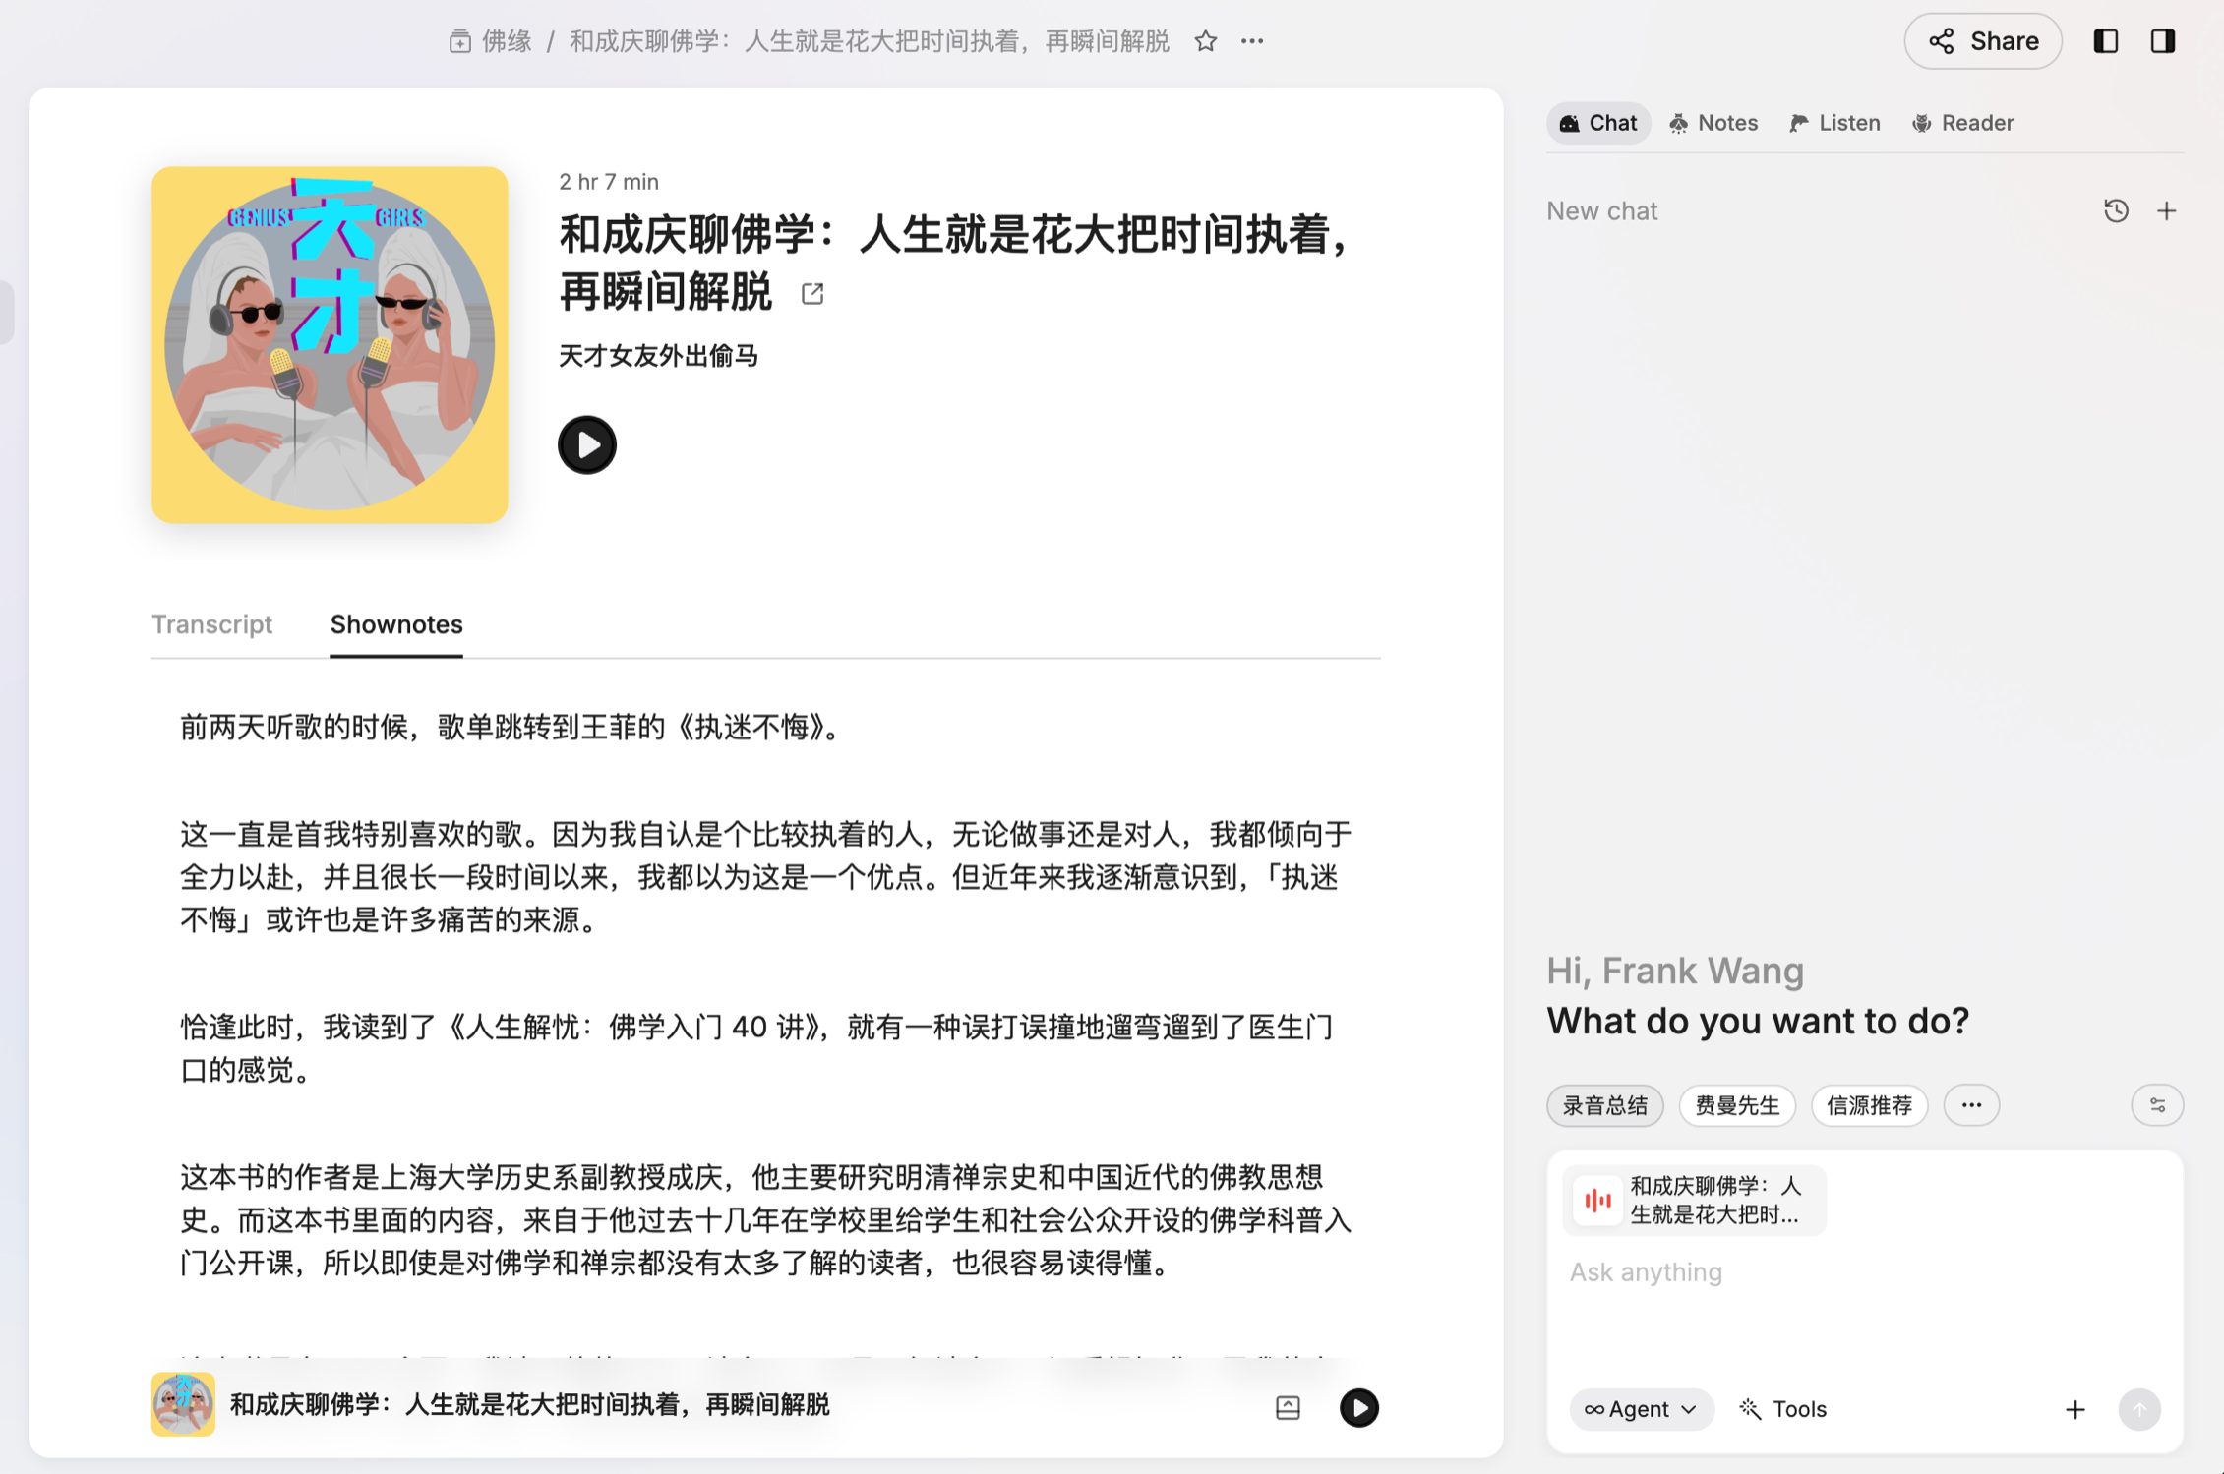
Task: Click the 'New chat' label
Action: tap(1601, 210)
